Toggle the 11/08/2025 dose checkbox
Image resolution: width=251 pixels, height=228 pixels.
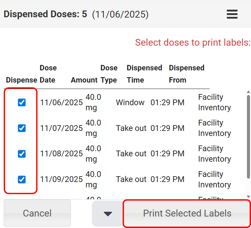tap(22, 154)
